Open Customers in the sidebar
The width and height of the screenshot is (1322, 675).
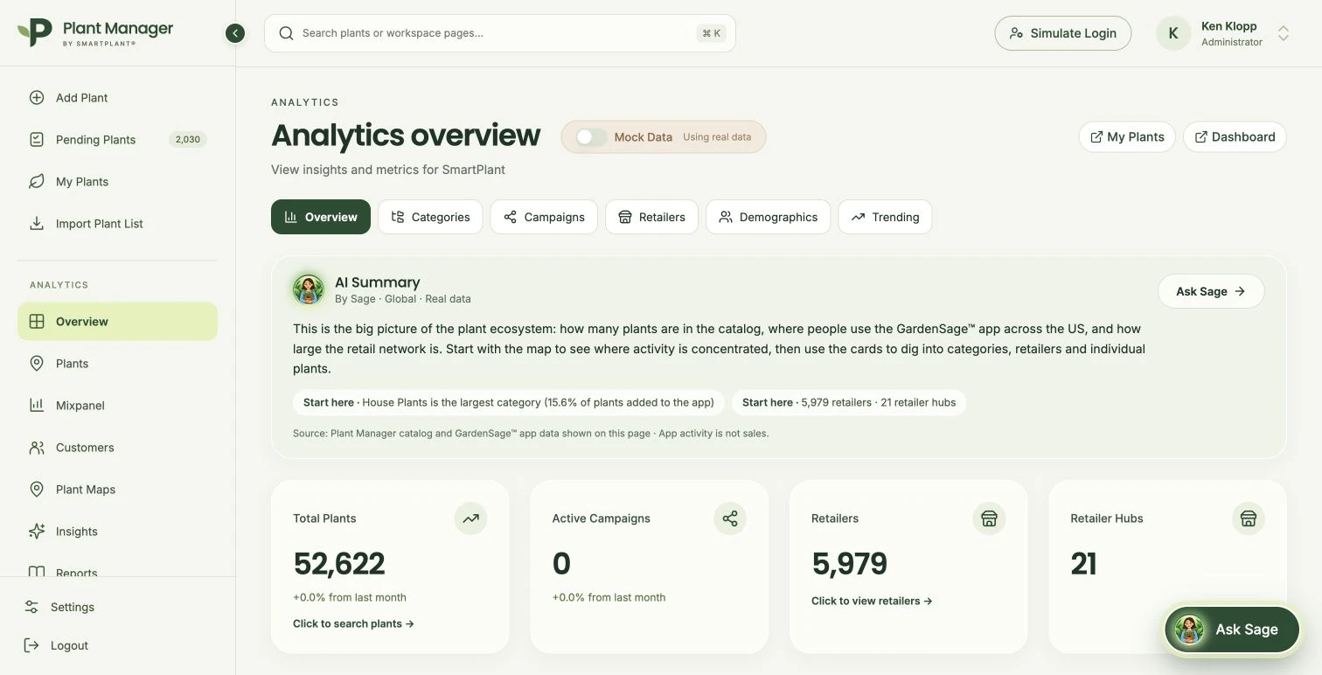[x=117, y=448]
